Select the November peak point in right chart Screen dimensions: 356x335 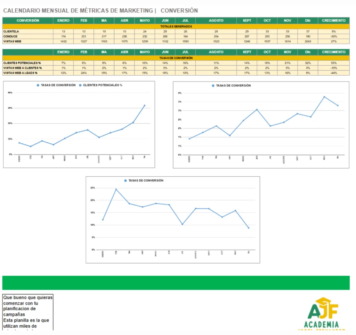(324, 97)
